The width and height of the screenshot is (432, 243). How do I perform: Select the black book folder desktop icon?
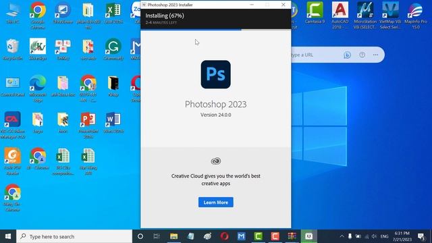point(113,86)
